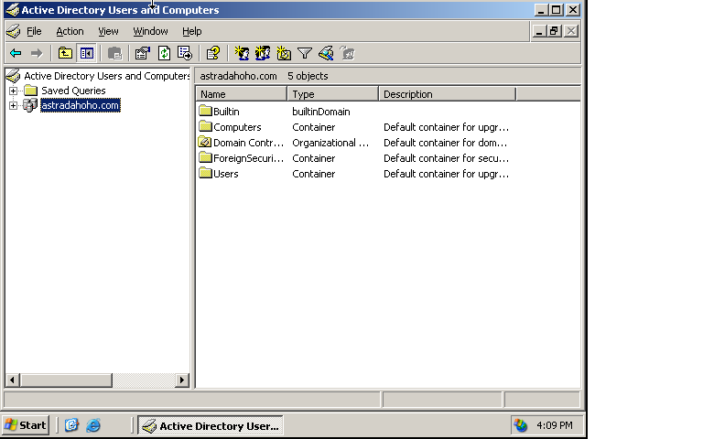Open filter options with the funnel icon

pyautogui.click(x=305, y=54)
